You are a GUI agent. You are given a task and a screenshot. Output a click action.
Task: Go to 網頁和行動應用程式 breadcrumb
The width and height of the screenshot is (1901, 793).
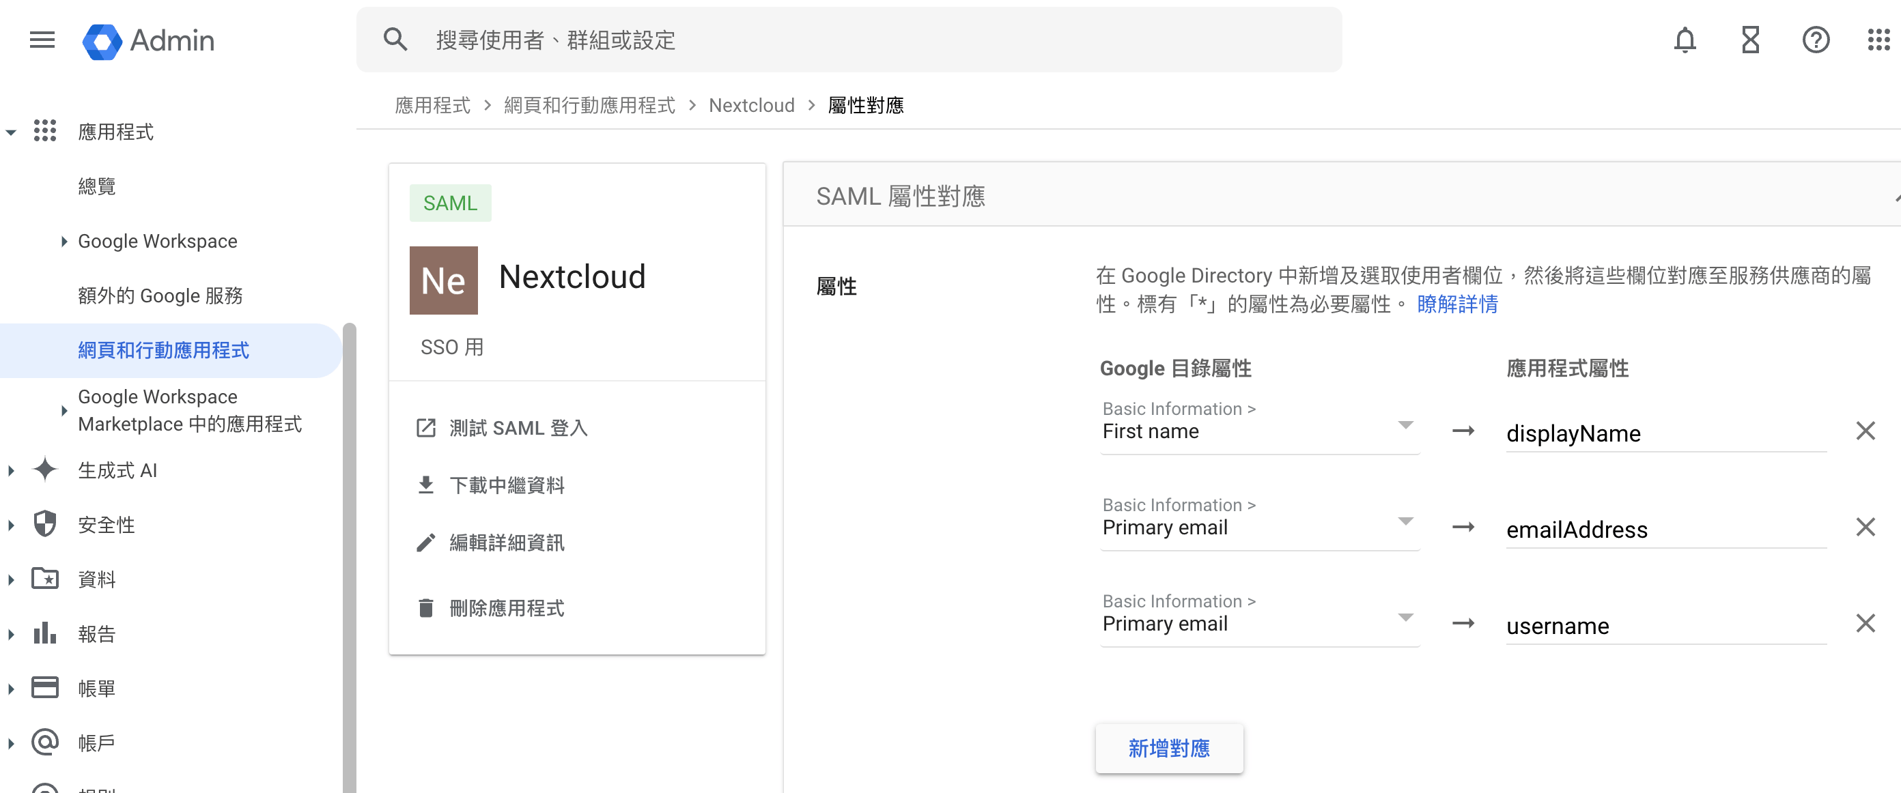[x=589, y=106]
